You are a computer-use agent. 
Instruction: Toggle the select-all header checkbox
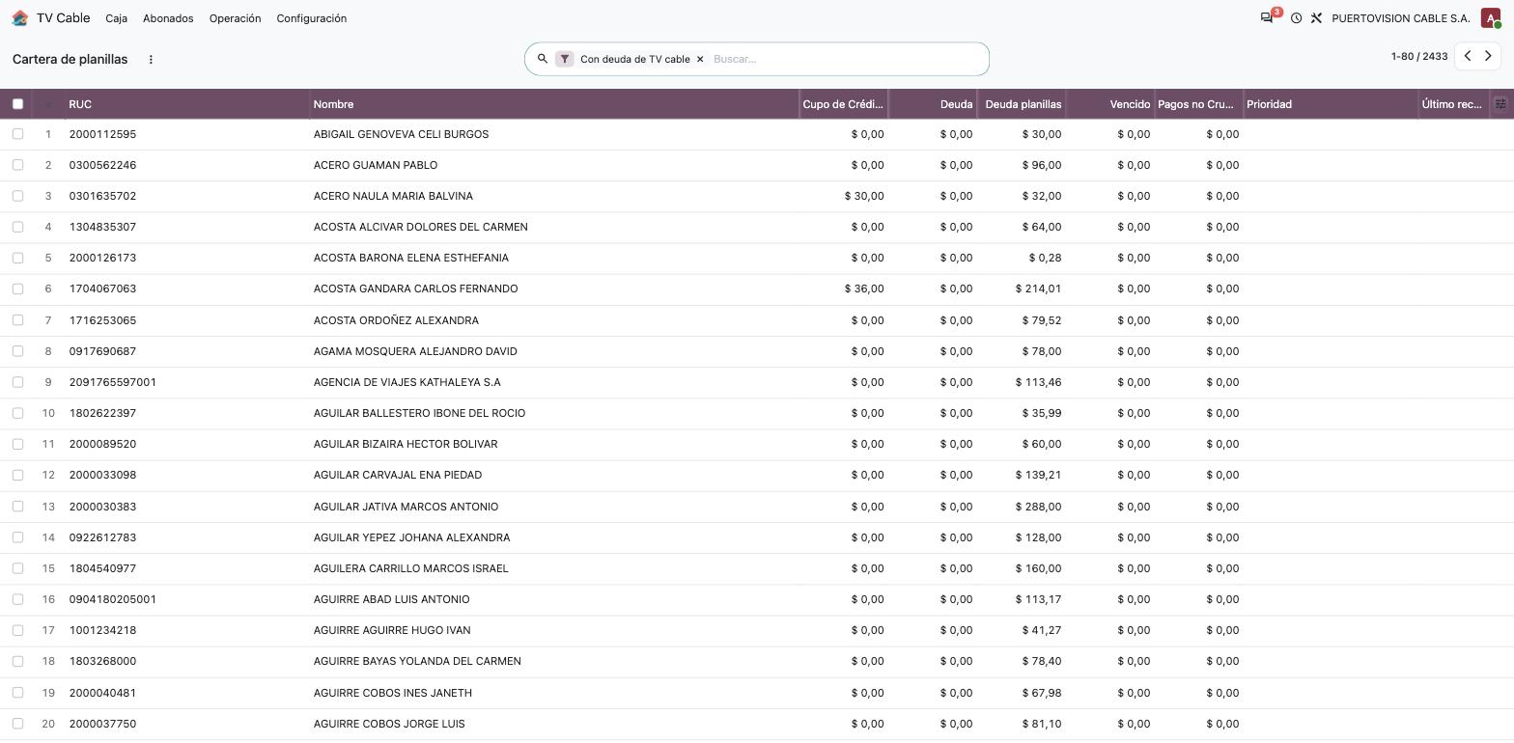pos(17,104)
